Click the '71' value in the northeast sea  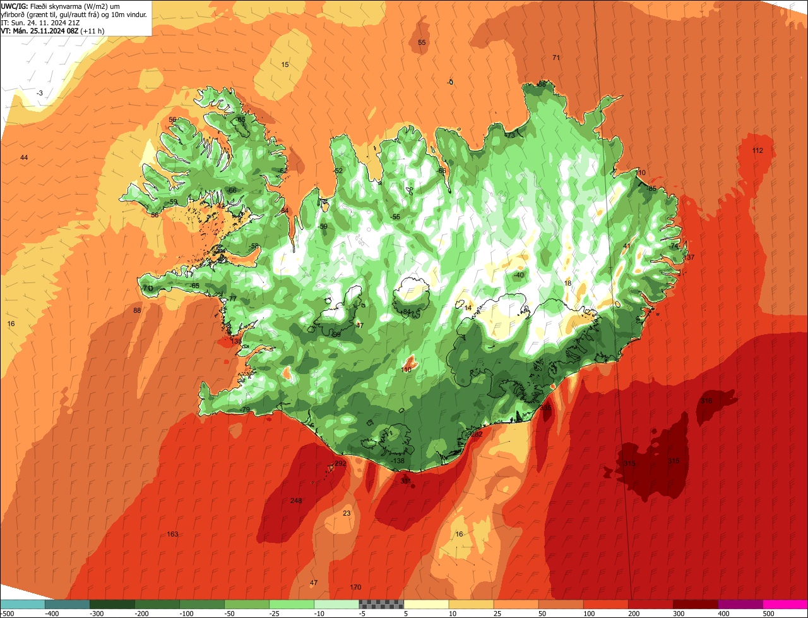click(x=556, y=58)
